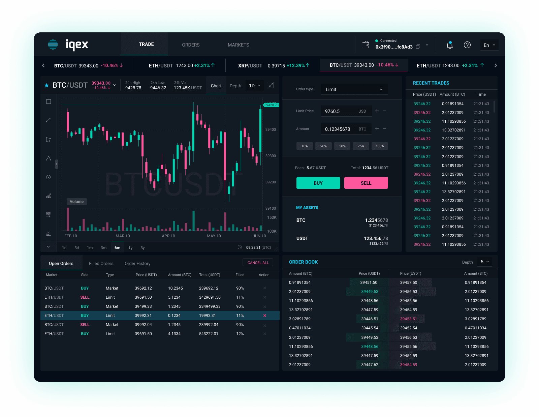The height and width of the screenshot is (417, 539).
Task: Select the 6m chart range
Action: [117, 247]
